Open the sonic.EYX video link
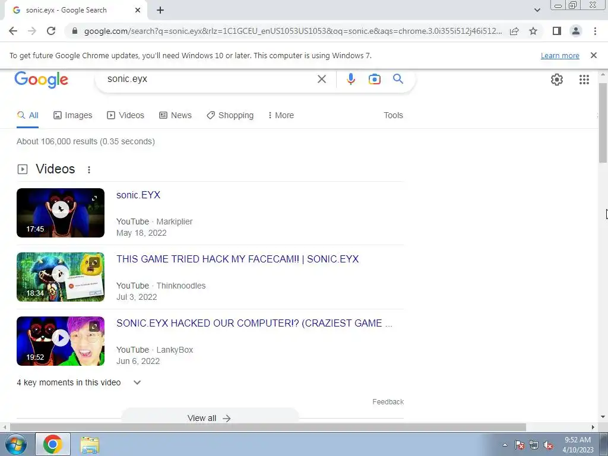 (138, 195)
